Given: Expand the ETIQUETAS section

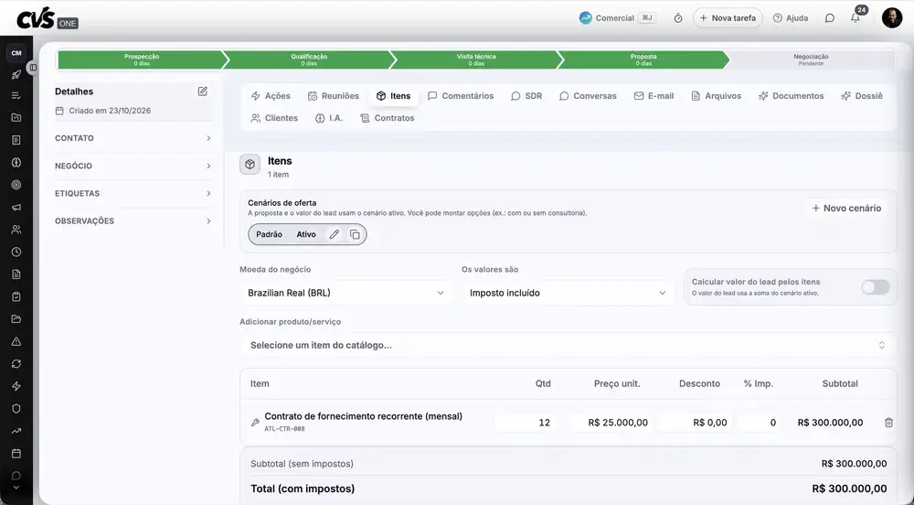Looking at the screenshot, I should (133, 193).
